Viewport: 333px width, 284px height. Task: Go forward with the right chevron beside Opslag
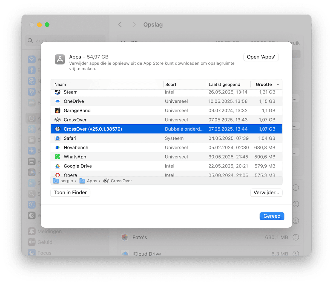pos(134,25)
